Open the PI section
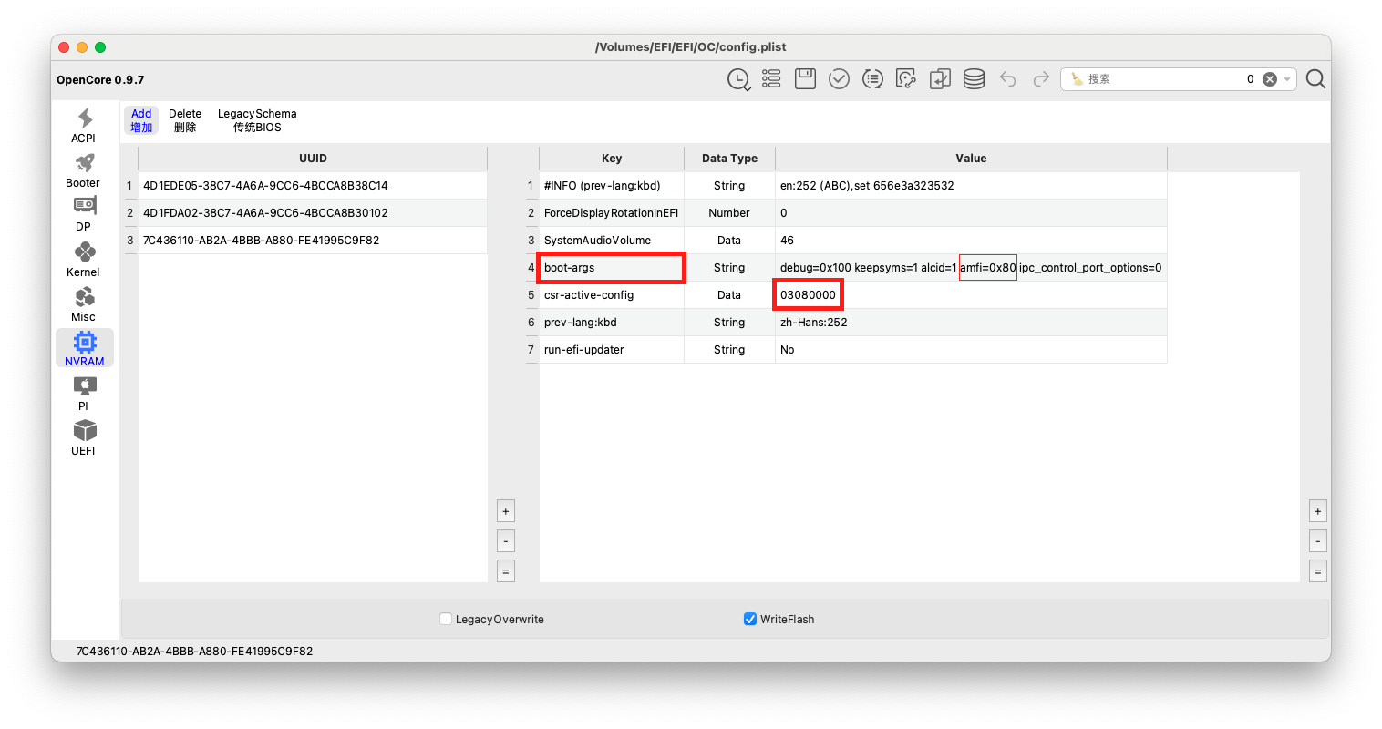Screen dimensions: 1382x729 [x=84, y=393]
